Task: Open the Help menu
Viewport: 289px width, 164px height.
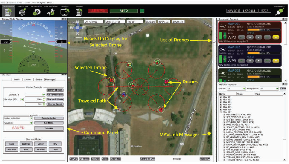Action: point(50,3)
